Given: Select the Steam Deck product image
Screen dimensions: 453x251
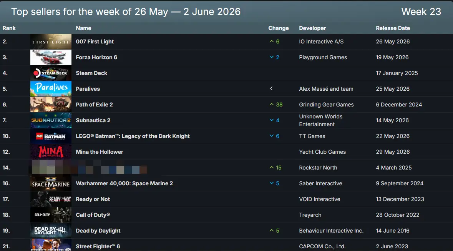Looking at the screenshot, I should (51, 73).
